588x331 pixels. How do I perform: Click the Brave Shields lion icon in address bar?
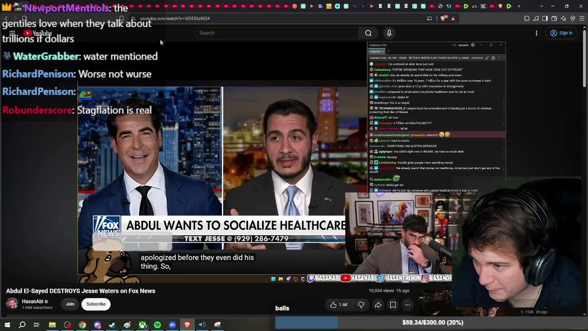tap(443, 18)
